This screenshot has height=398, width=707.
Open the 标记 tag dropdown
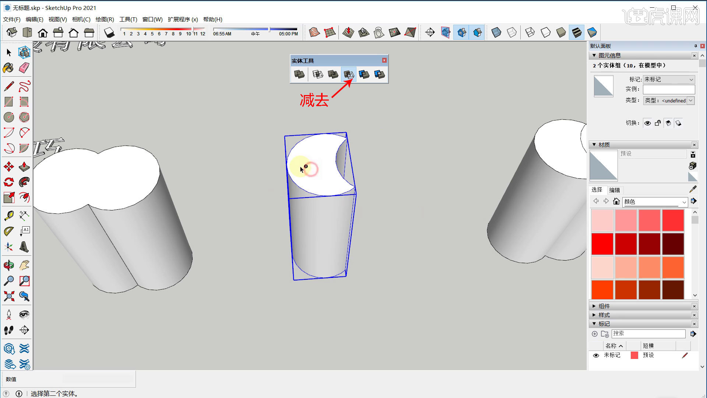[669, 80]
